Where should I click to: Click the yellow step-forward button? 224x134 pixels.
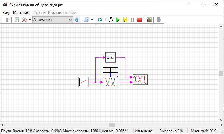coord(125,20)
